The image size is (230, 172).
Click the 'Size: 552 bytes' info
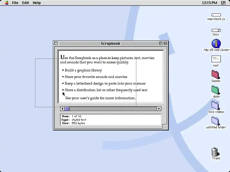tap(73, 123)
